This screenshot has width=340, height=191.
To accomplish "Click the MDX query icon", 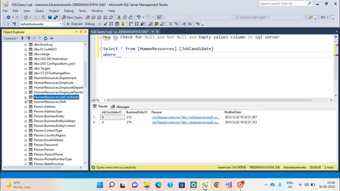I will [x=93, y=17].
